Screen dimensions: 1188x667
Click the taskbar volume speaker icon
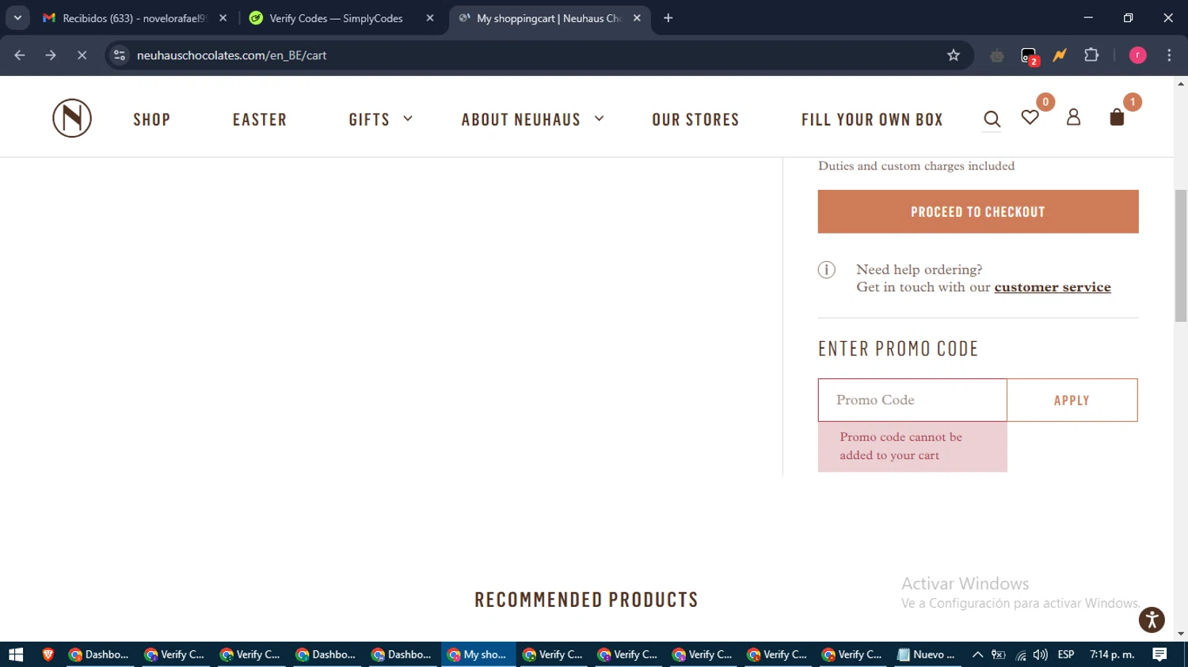[x=1041, y=654]
